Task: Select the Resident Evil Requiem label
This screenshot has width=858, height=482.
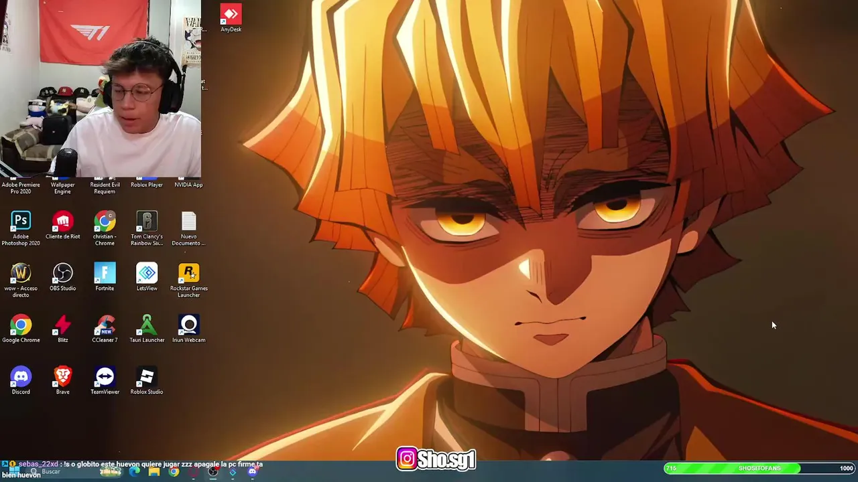Action: point(105,188)
